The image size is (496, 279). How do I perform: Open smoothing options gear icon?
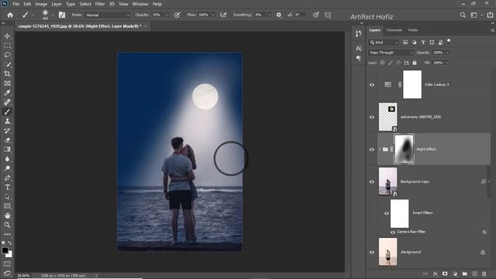279,15
